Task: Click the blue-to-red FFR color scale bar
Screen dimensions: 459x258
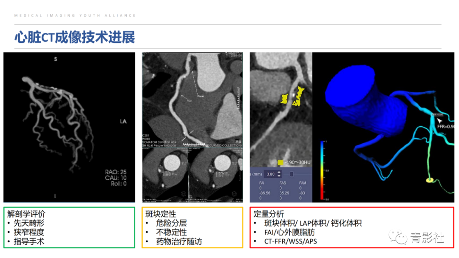Action: coord(322,170)
